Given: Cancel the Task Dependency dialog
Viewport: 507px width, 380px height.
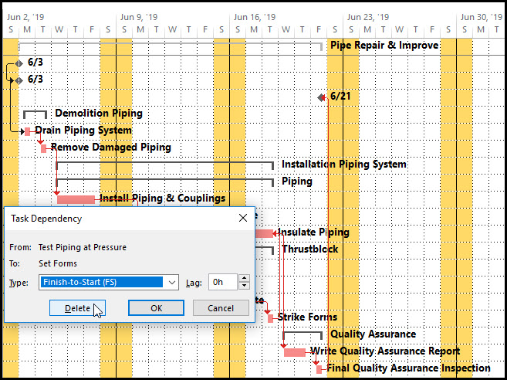Looking at the screenshot, I should point(221,308).
